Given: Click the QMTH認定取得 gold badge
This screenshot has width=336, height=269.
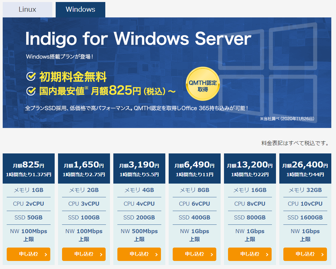Looking at the screenshot, I should (x=203, y=84).
